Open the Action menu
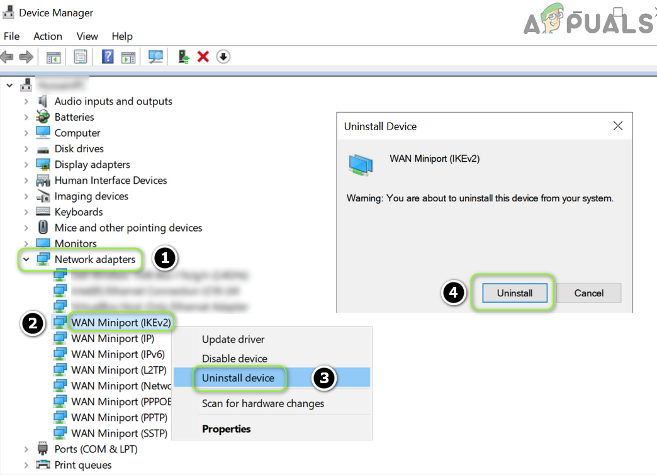This screenshot has height=475, width=657. (x=48, y=36)
